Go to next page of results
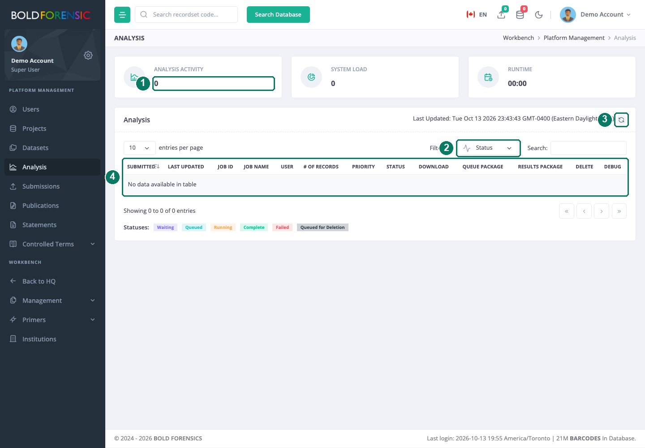Viewport: 645px width, 448px height. click(602, 211)
